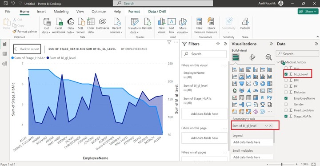Open the Analytics pane magnifier icon
The height and width of the screenshot is (166, 320).
268,57
